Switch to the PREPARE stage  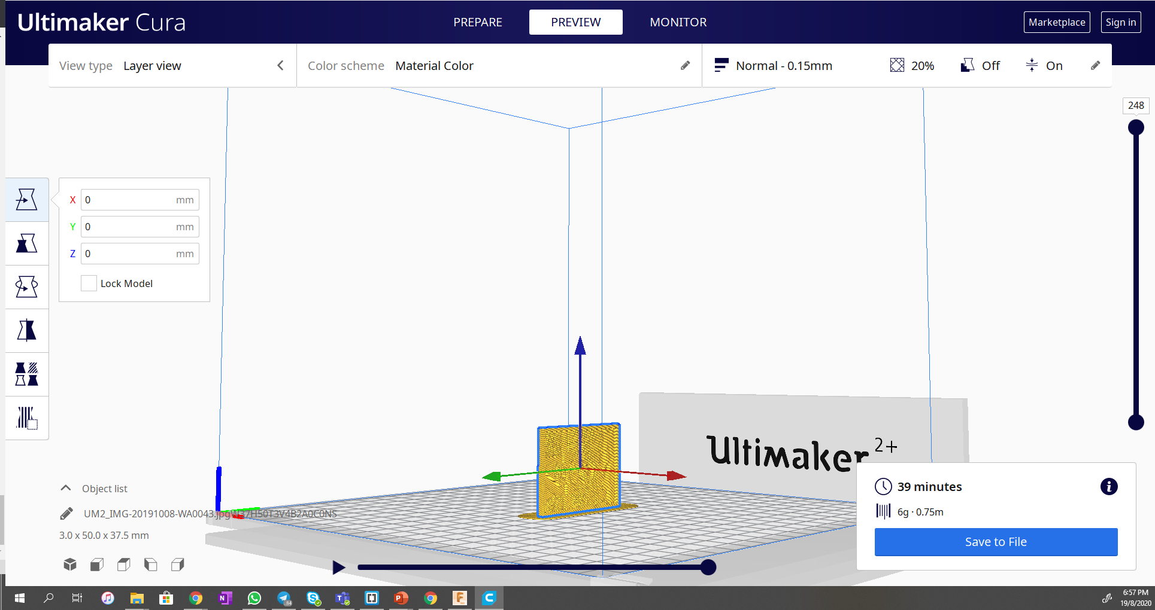(478, 22)
